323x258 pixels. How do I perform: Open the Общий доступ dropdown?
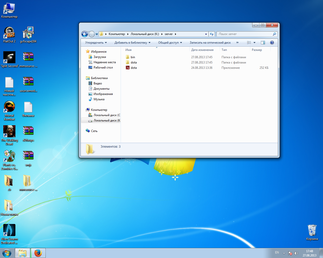point(170,43)
